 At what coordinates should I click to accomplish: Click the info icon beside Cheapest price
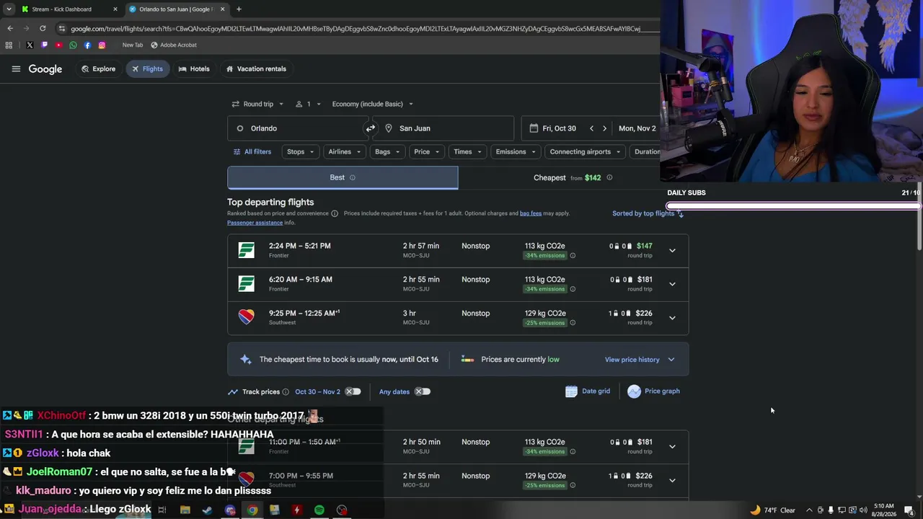coord(609,177)
